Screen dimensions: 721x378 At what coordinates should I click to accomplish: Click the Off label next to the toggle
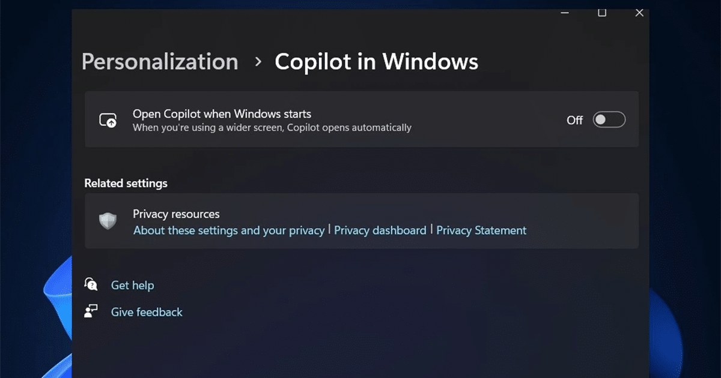[x=574, y=120]
